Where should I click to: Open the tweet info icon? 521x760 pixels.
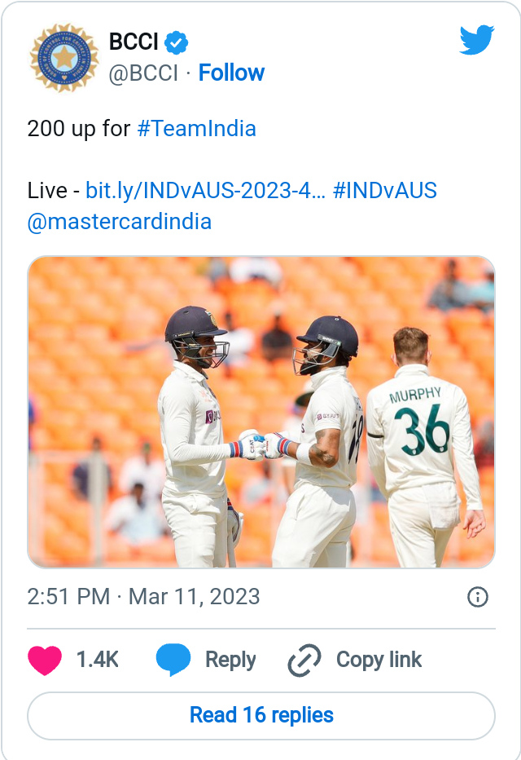tap(478, 597)
